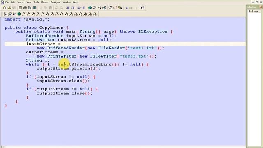The image size is (263, 148).
Task: Click the "test2.txt" string literal
Action: tap(134, 56)
